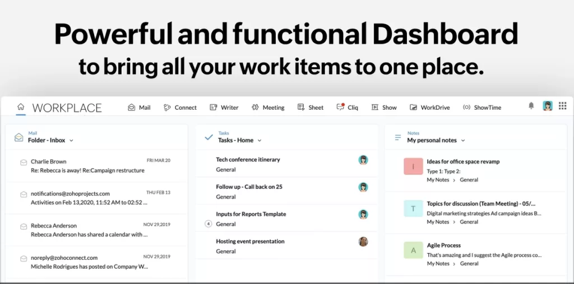This screenshot has height=284, width=574.
Task: Click the red I note color tile
Action: coord(413,166)
